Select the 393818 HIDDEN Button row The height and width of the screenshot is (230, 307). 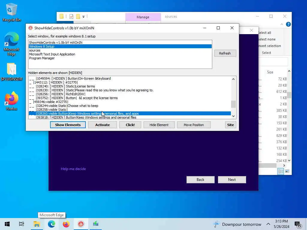tap(130, 117)
